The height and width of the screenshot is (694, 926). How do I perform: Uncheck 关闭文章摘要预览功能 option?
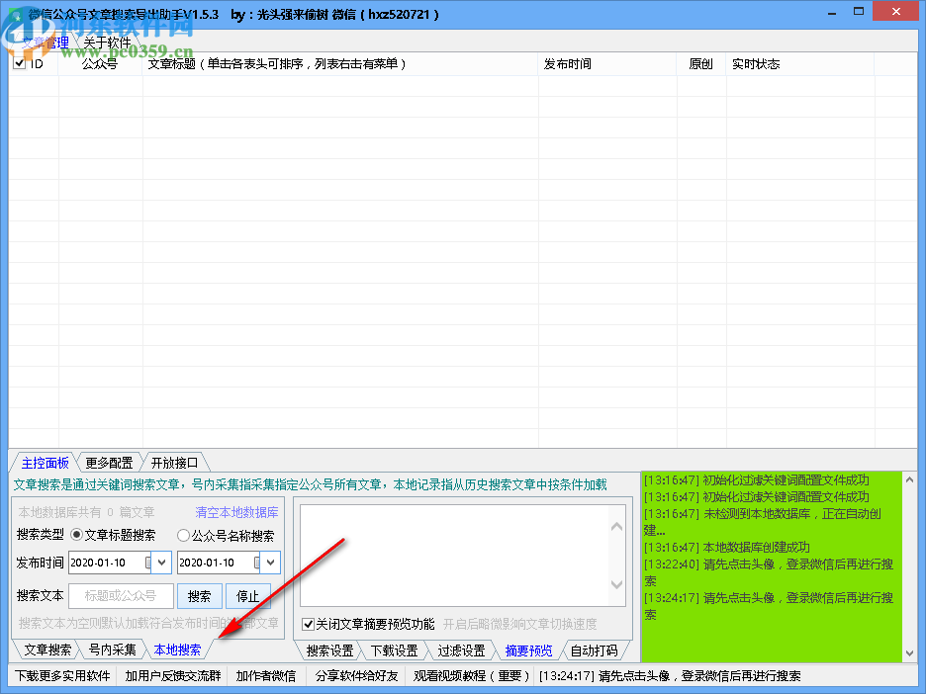click(310, 624)
